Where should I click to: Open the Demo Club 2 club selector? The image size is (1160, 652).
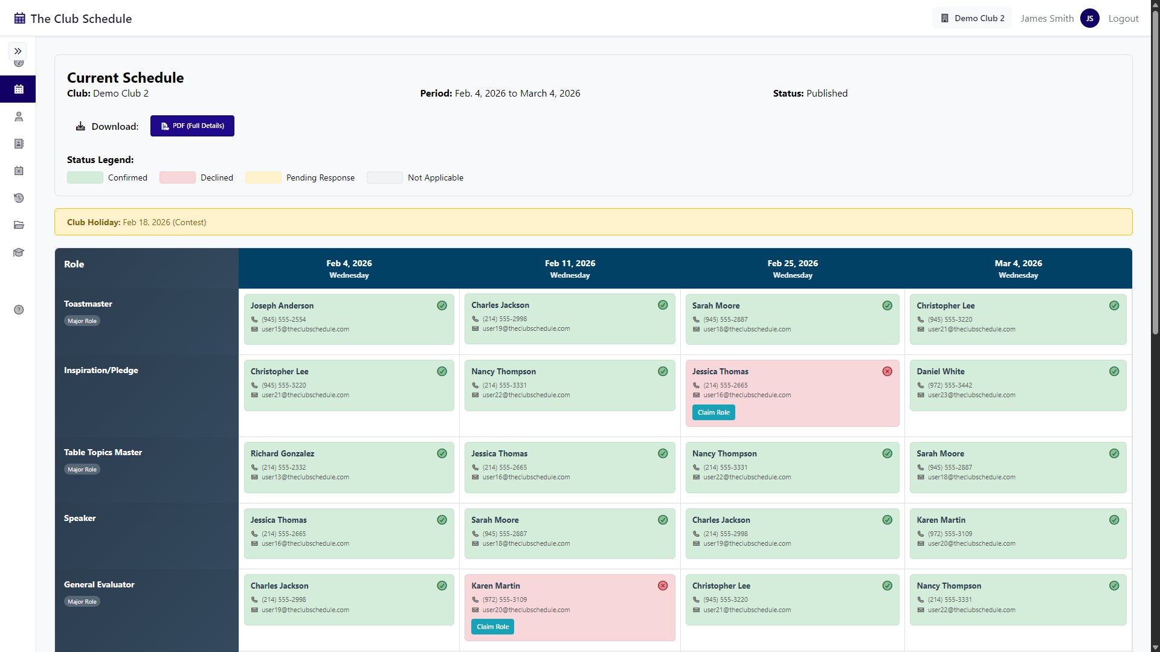(x=971, y=18)
